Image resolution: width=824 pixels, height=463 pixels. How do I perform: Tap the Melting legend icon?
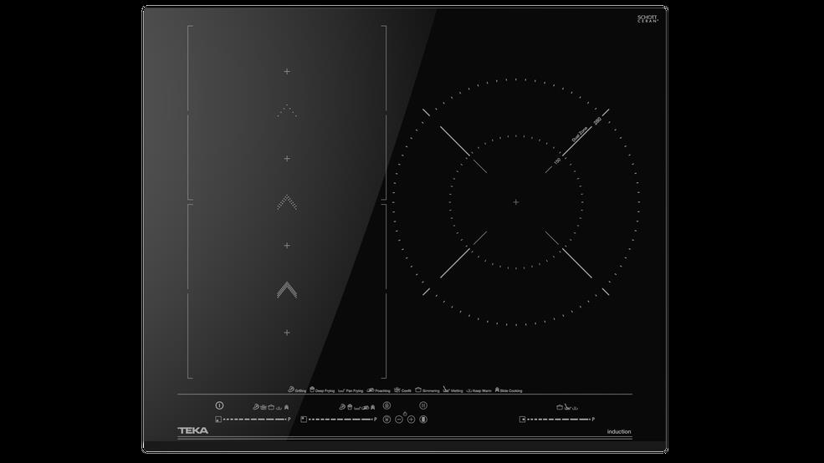point(447,389)
